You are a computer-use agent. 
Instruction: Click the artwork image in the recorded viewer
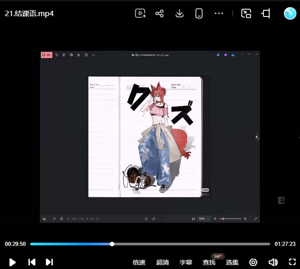point(145,137)
